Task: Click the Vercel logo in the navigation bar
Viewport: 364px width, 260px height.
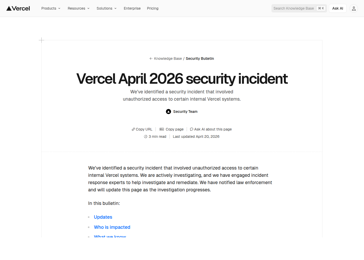Action: pos(18,8)
